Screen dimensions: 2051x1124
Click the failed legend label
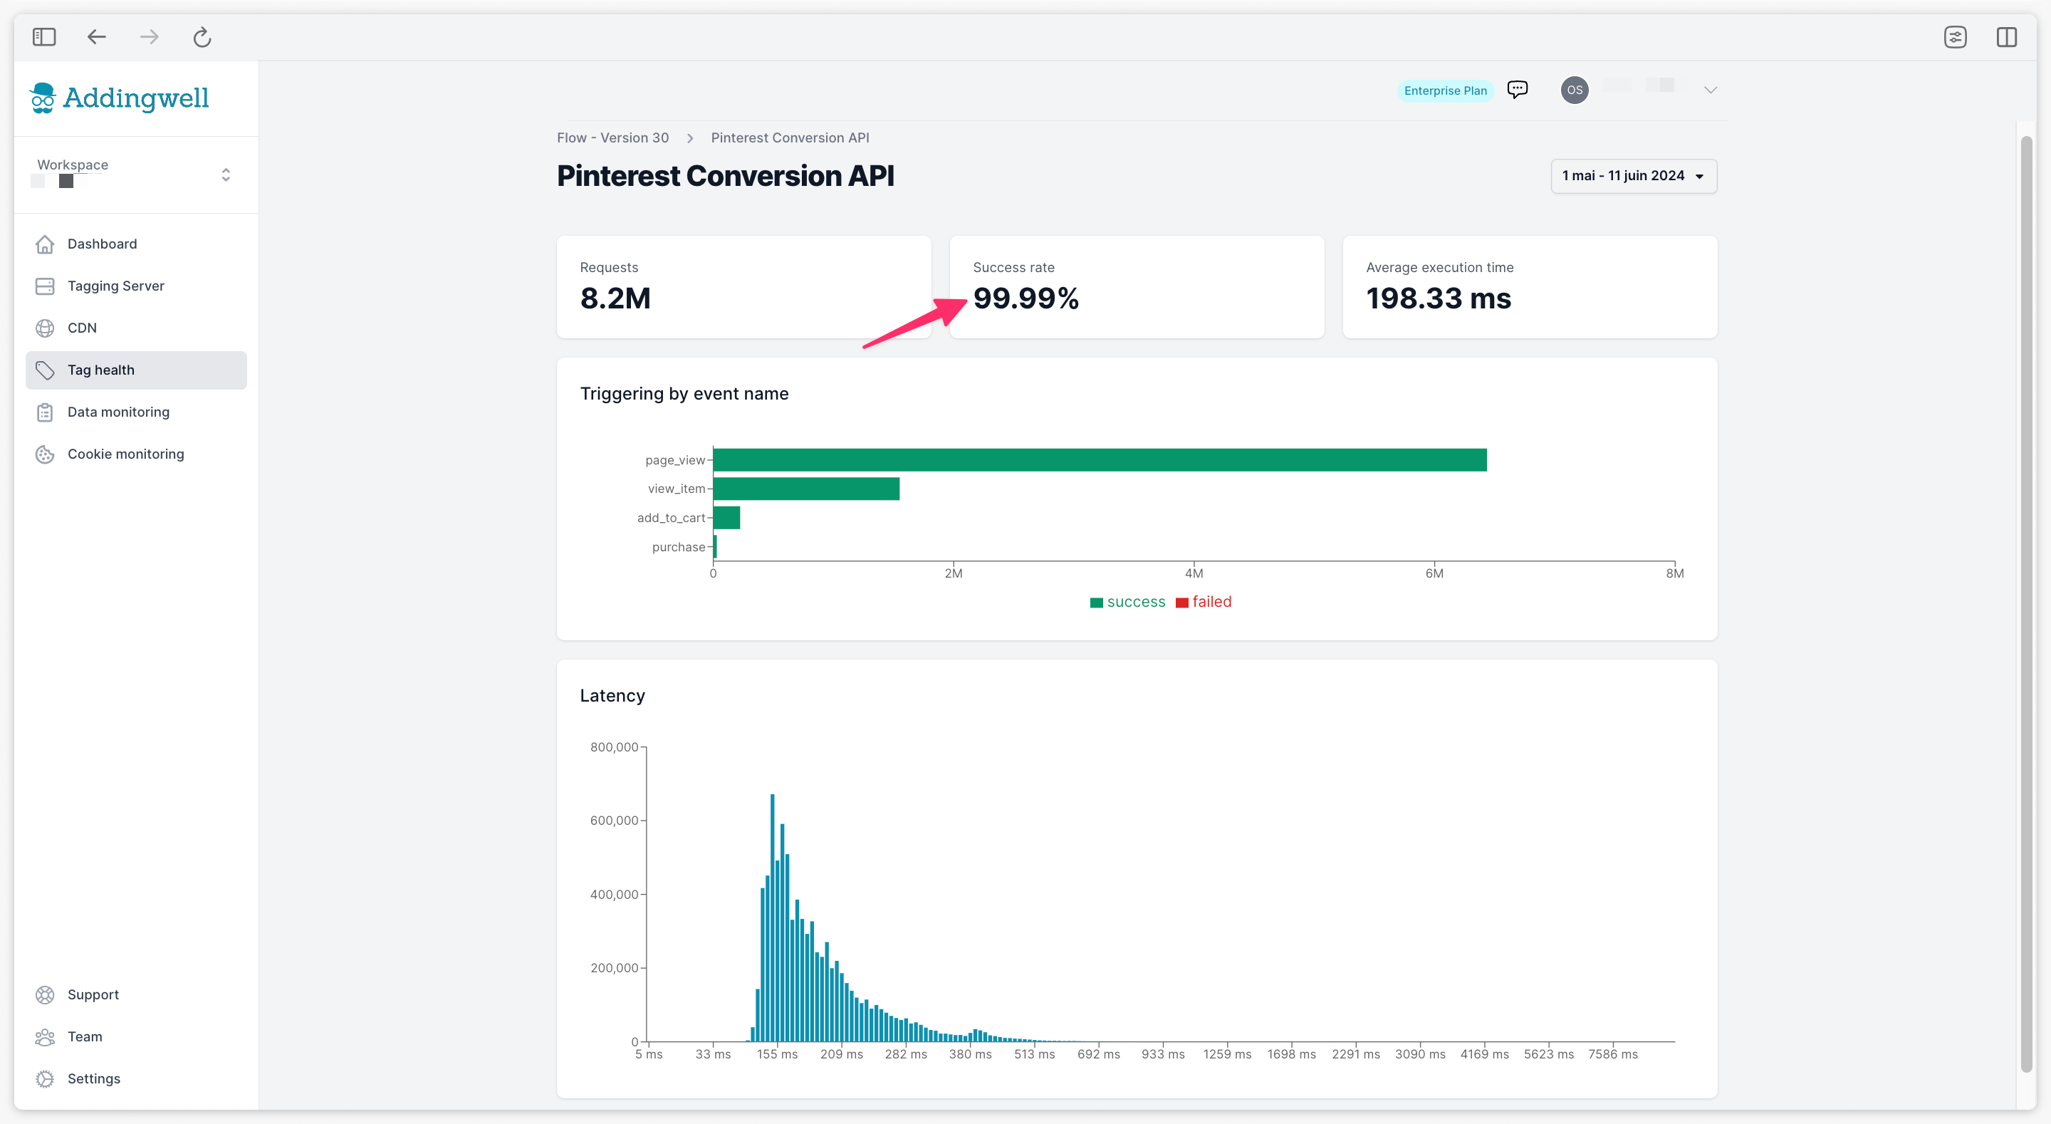(x=1212, y=602)
